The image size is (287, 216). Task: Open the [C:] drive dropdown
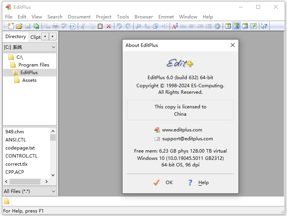point(30,47)
